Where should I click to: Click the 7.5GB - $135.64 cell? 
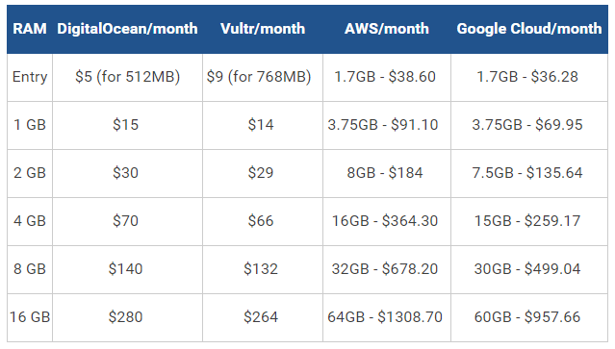tap(529, 173)
